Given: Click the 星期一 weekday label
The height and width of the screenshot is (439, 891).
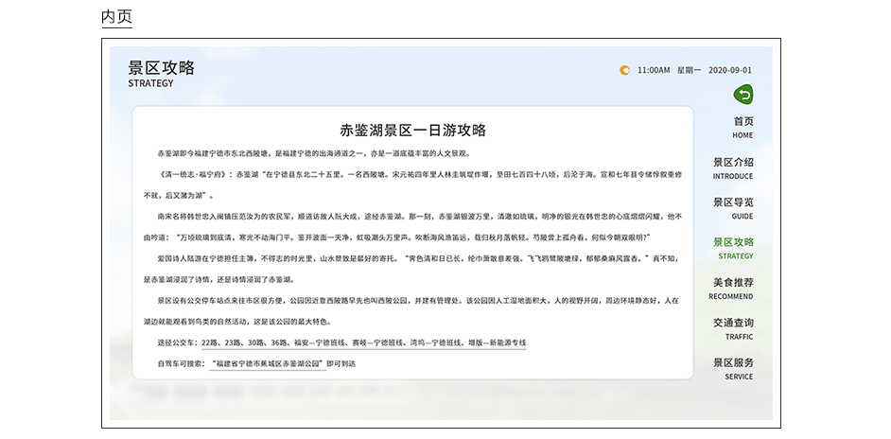Looking at the screenshot, I should pyautogui.click(x=689, y=70).
